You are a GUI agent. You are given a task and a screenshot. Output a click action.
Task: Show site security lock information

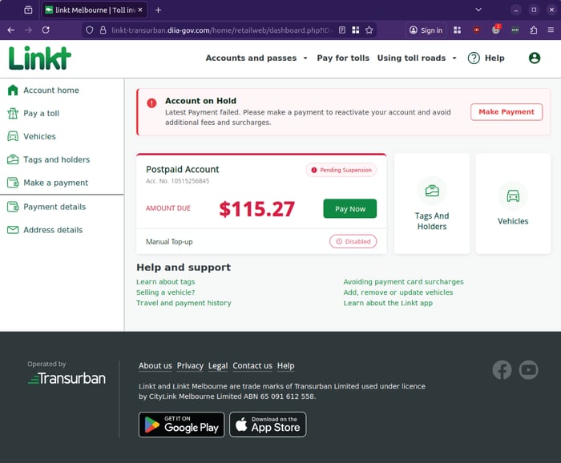pos(103,30)
